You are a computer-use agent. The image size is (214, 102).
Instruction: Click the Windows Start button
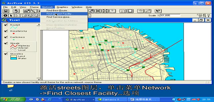[13, 99]
